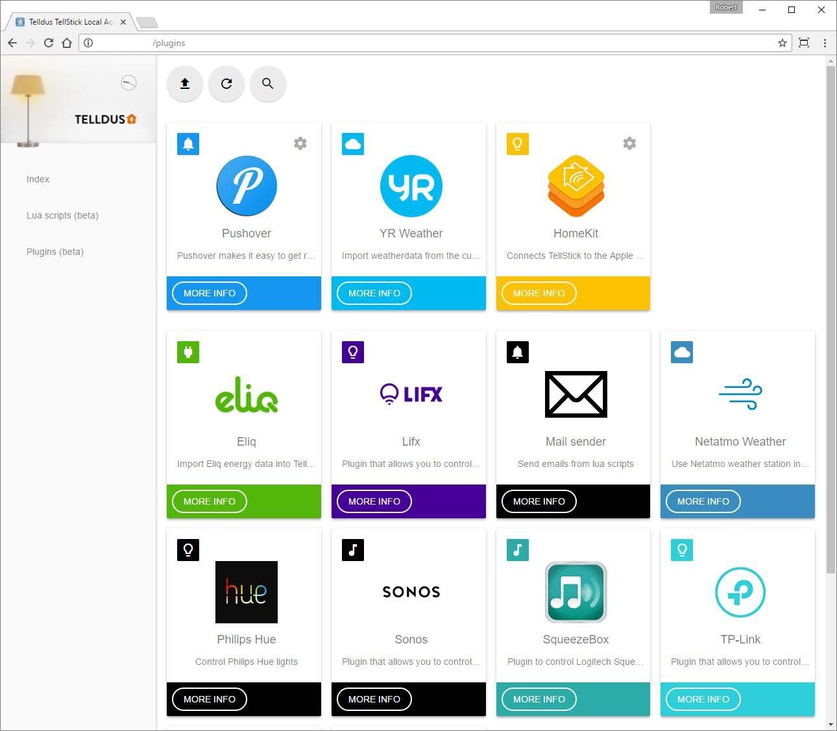Viewport: 837px width, 731px height.
Task: Click the YR Weather logo
Action: click(411, 186)
